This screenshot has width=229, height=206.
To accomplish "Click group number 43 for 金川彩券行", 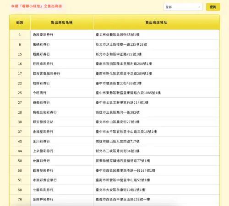I will 20,142.
